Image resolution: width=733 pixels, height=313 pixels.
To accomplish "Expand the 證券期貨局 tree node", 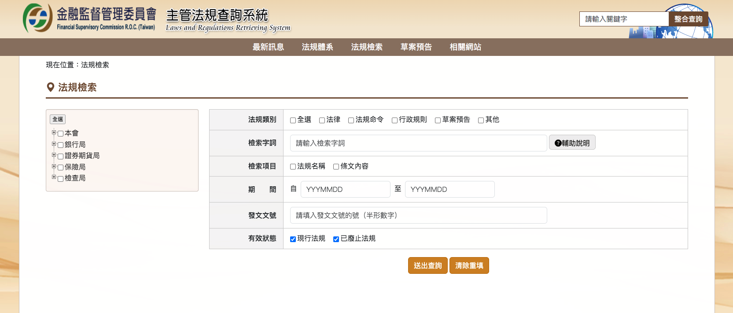I will (54, 155).
